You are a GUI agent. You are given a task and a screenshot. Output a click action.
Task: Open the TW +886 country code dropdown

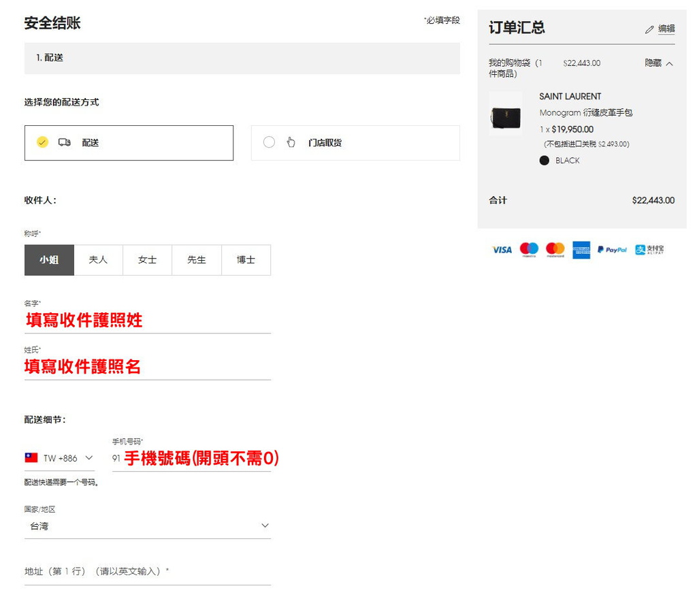[x=60, y=458]
